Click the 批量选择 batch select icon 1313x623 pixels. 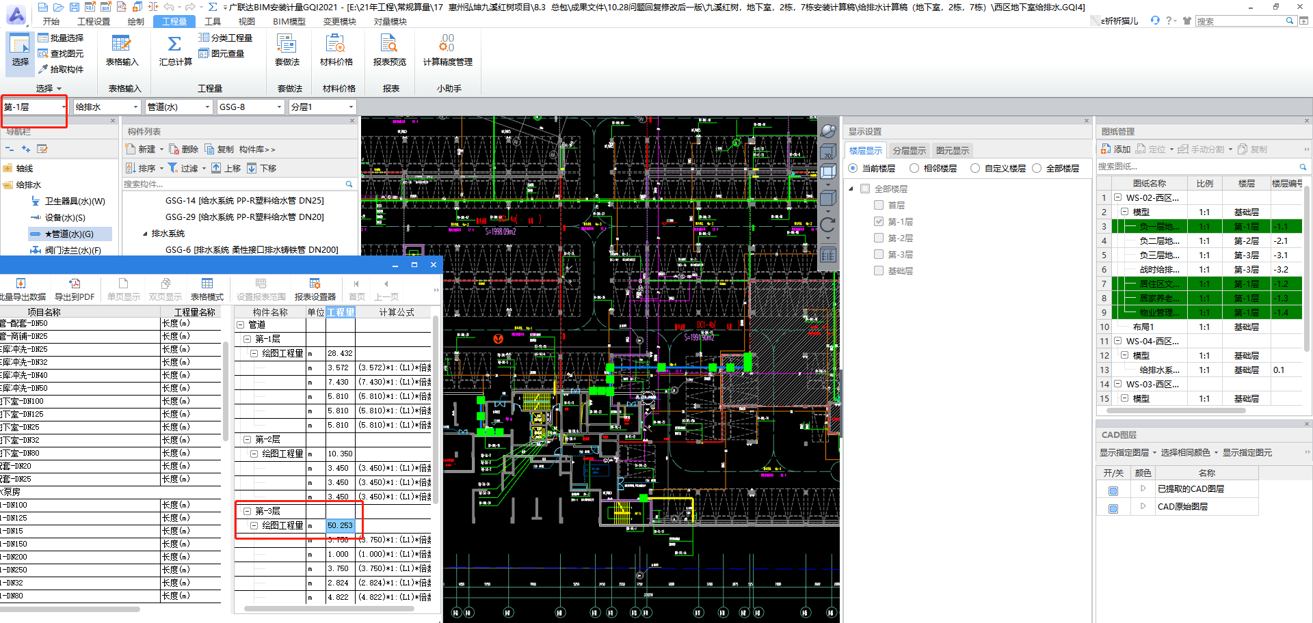43,38
